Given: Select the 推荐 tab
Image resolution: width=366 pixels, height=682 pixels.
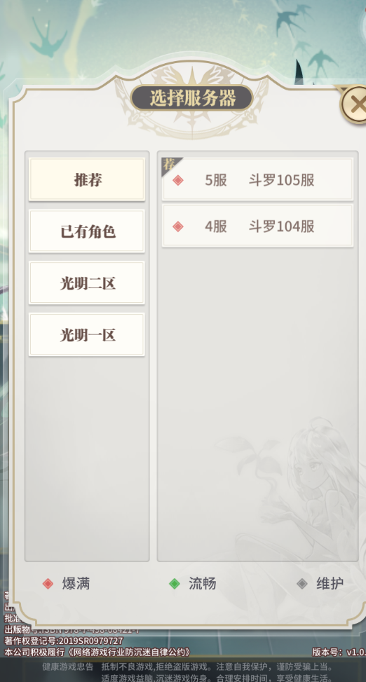Looking at the screenshot, I should pos(87,179).
